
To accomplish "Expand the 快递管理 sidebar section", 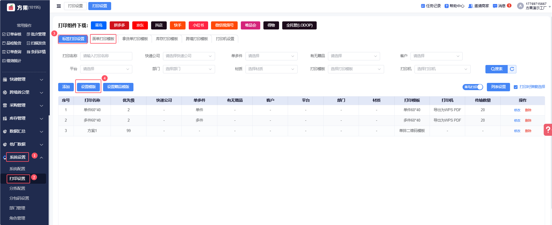I will click(23, 79).
